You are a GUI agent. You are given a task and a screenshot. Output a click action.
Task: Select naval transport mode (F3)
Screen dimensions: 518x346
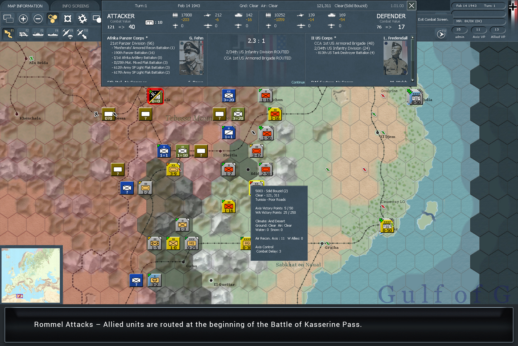point(38,34)
